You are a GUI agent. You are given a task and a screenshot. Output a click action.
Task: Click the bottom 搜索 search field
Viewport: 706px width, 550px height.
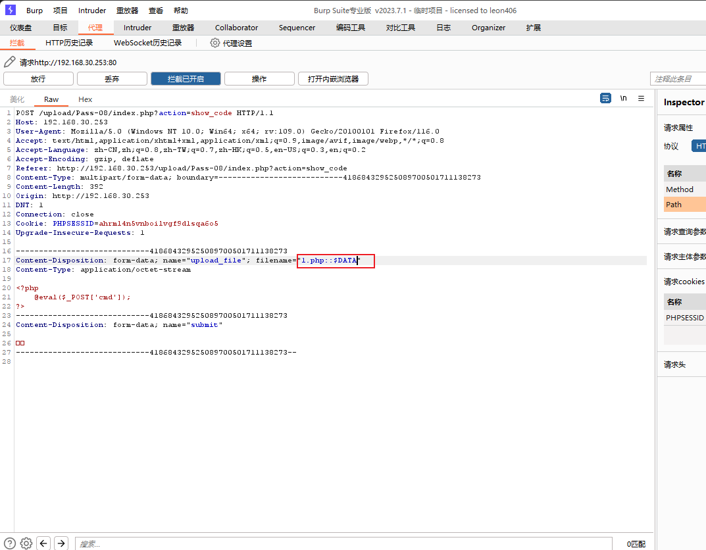(343, 543)
